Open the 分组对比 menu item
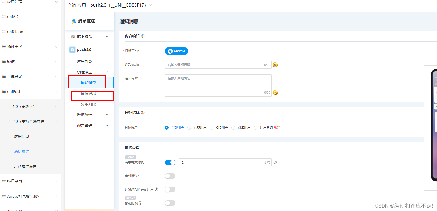This screenshot has height=211, width=437. (x=88, y=104)
